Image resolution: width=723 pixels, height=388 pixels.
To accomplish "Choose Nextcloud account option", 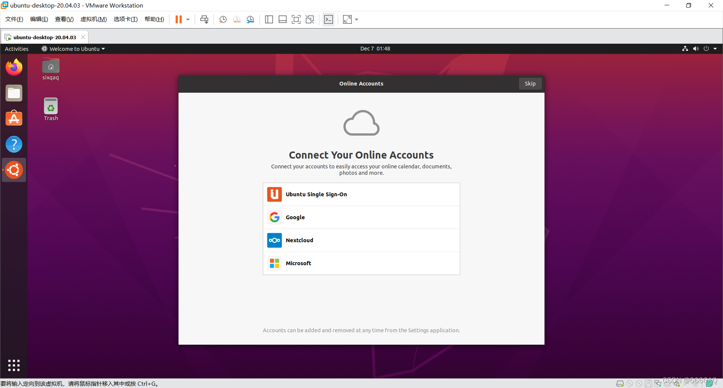I will [361, 240].
